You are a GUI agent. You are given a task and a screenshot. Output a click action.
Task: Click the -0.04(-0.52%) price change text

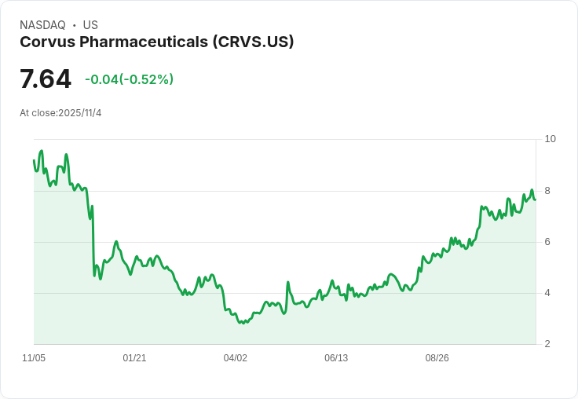click(129, 79)
